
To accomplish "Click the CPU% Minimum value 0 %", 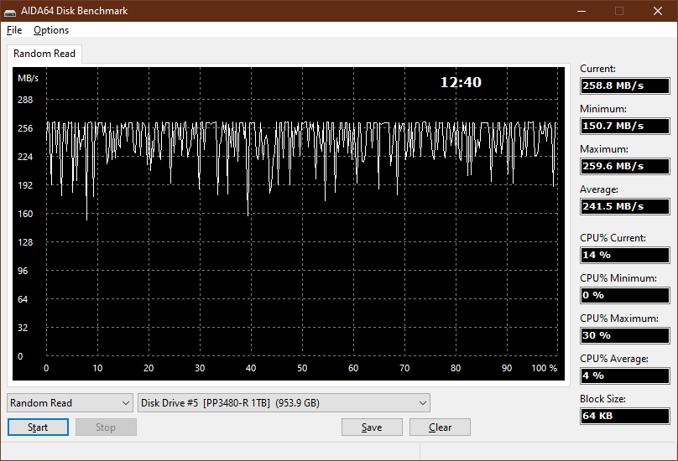I will 625,295.
